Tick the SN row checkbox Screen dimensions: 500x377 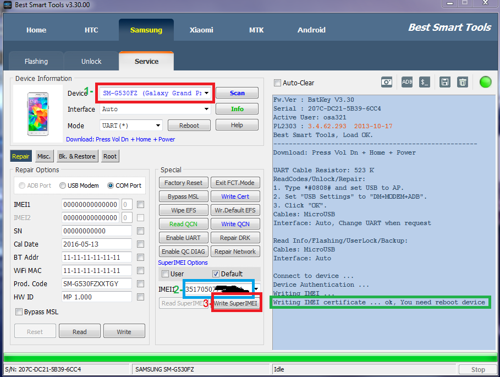pyautogui.click(x=140, y=231)
